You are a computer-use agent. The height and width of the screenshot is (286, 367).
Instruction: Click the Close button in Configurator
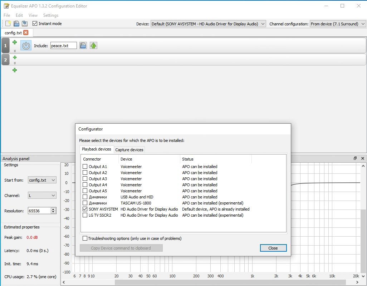click(273, 248)
